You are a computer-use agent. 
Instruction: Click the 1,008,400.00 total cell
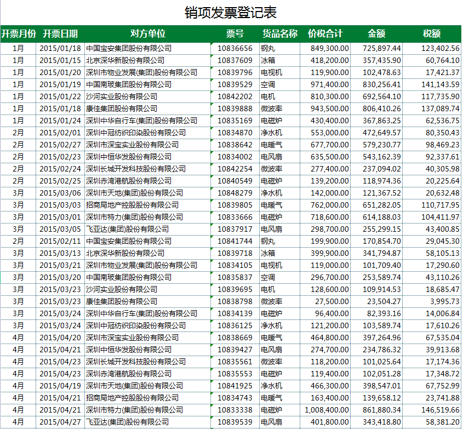tap(326, 410)
